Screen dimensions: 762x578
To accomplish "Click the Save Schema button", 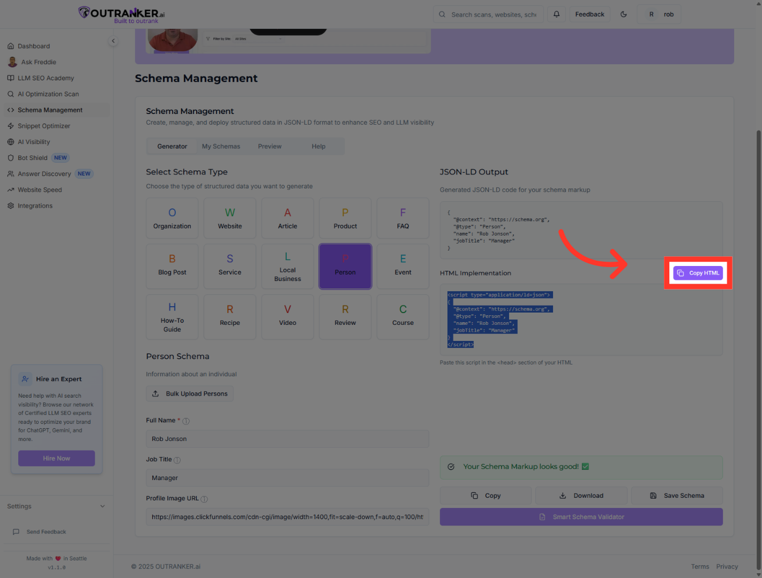I will [x=677, y=496].
